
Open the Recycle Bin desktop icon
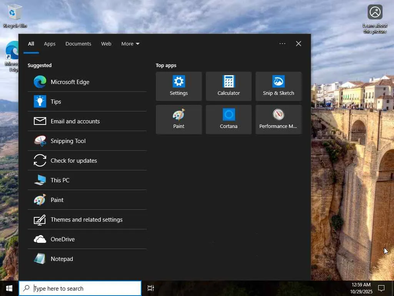coord(15,17)
